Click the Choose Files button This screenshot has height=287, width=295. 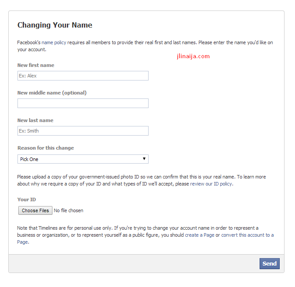click(x=35, y=210)
